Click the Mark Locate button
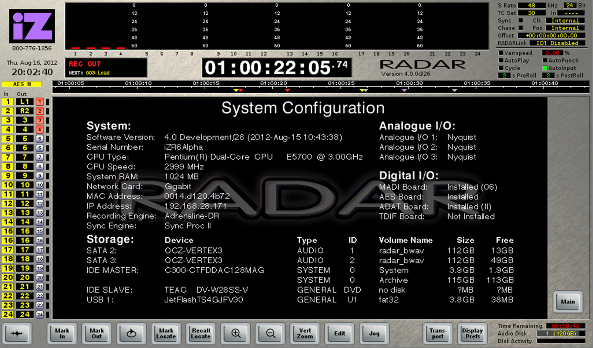 pos(166,334)
